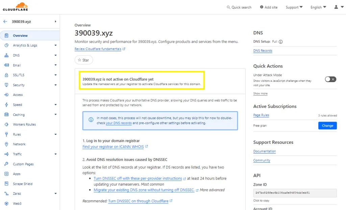Click the Scrape Shield document icon

(x=6, y=184)
